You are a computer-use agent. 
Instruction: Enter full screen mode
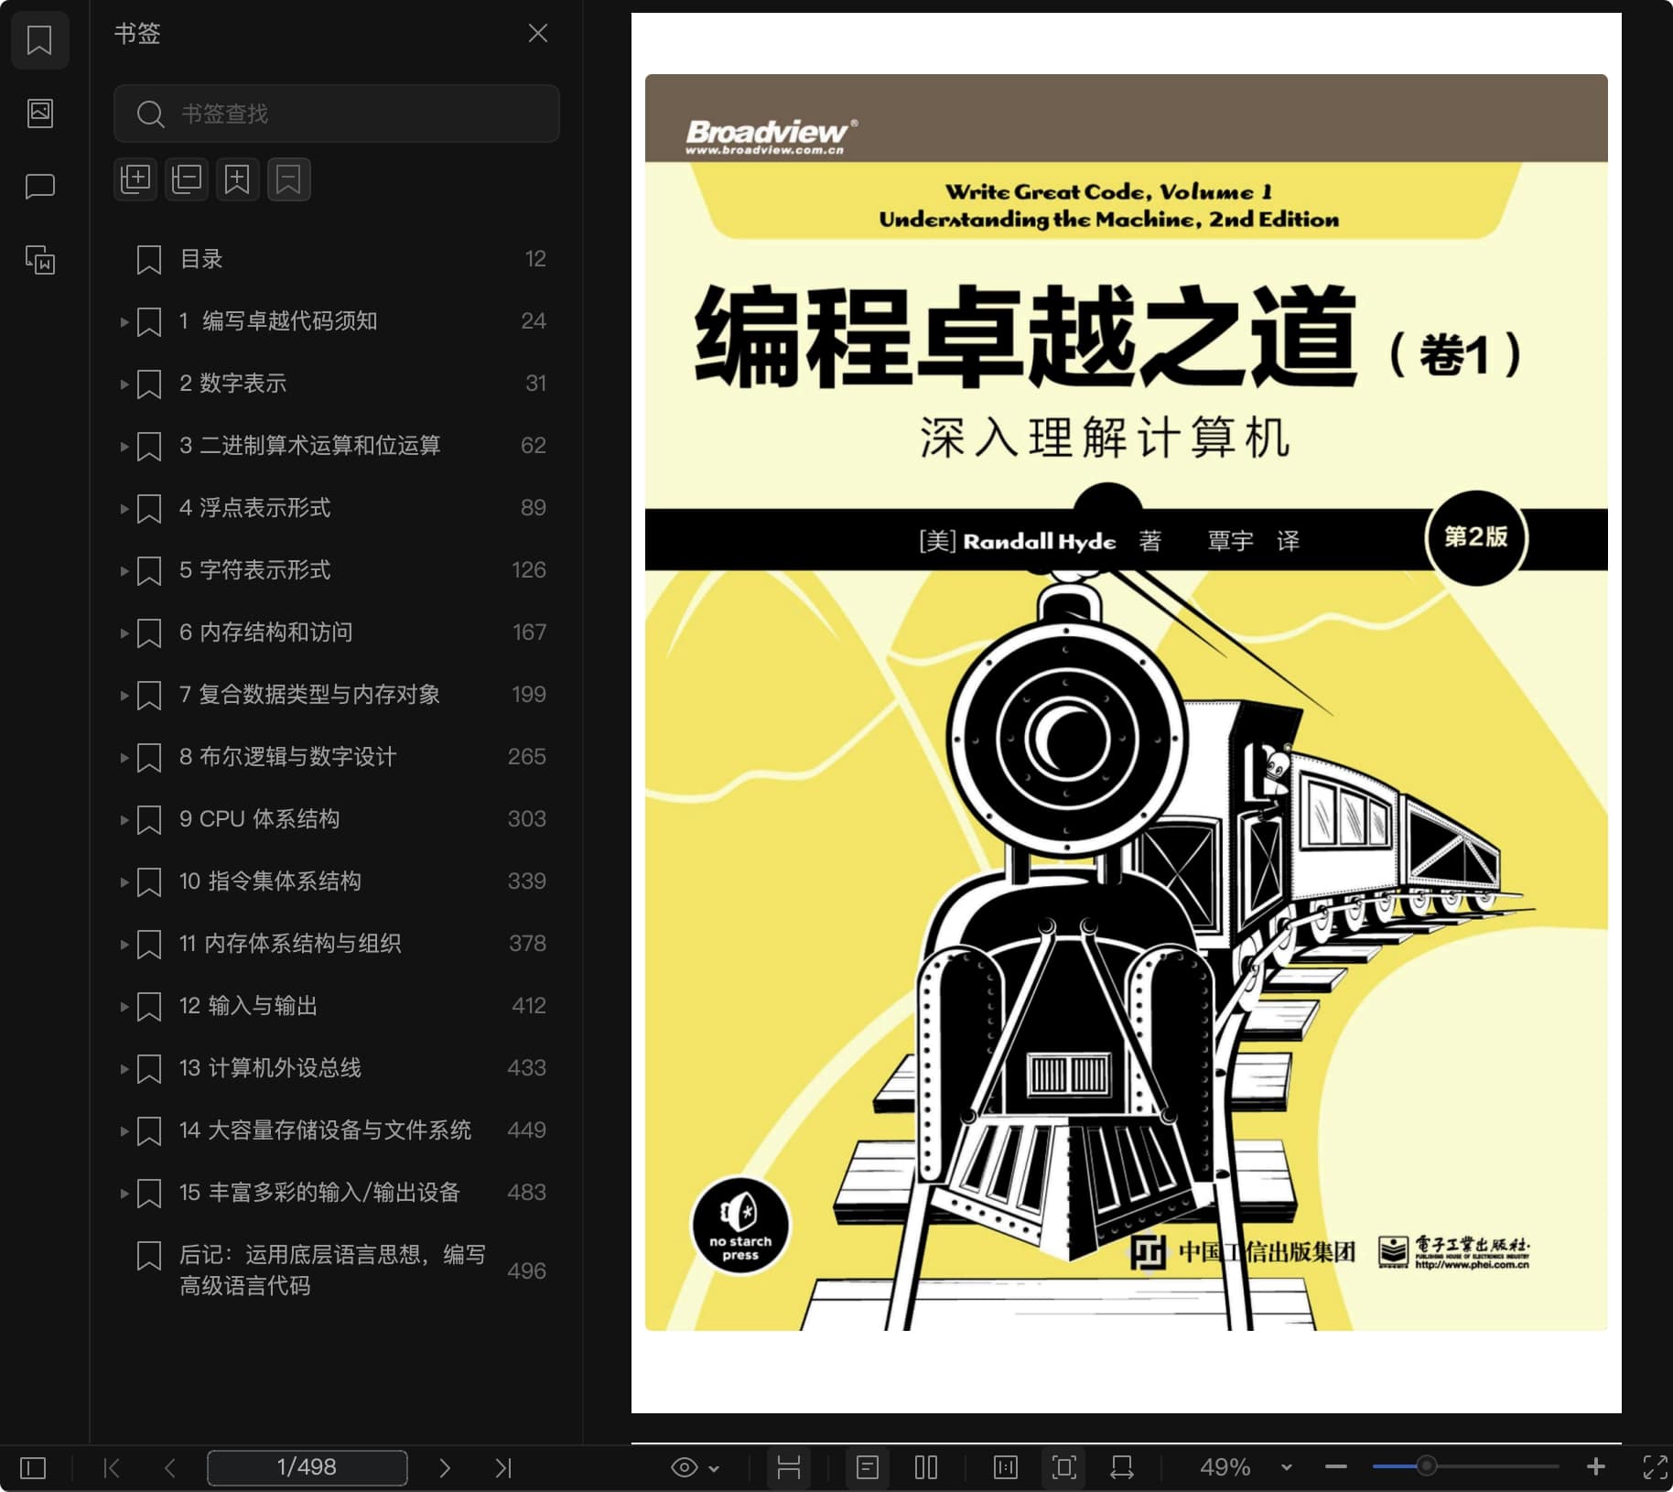coord(1655,1467)
